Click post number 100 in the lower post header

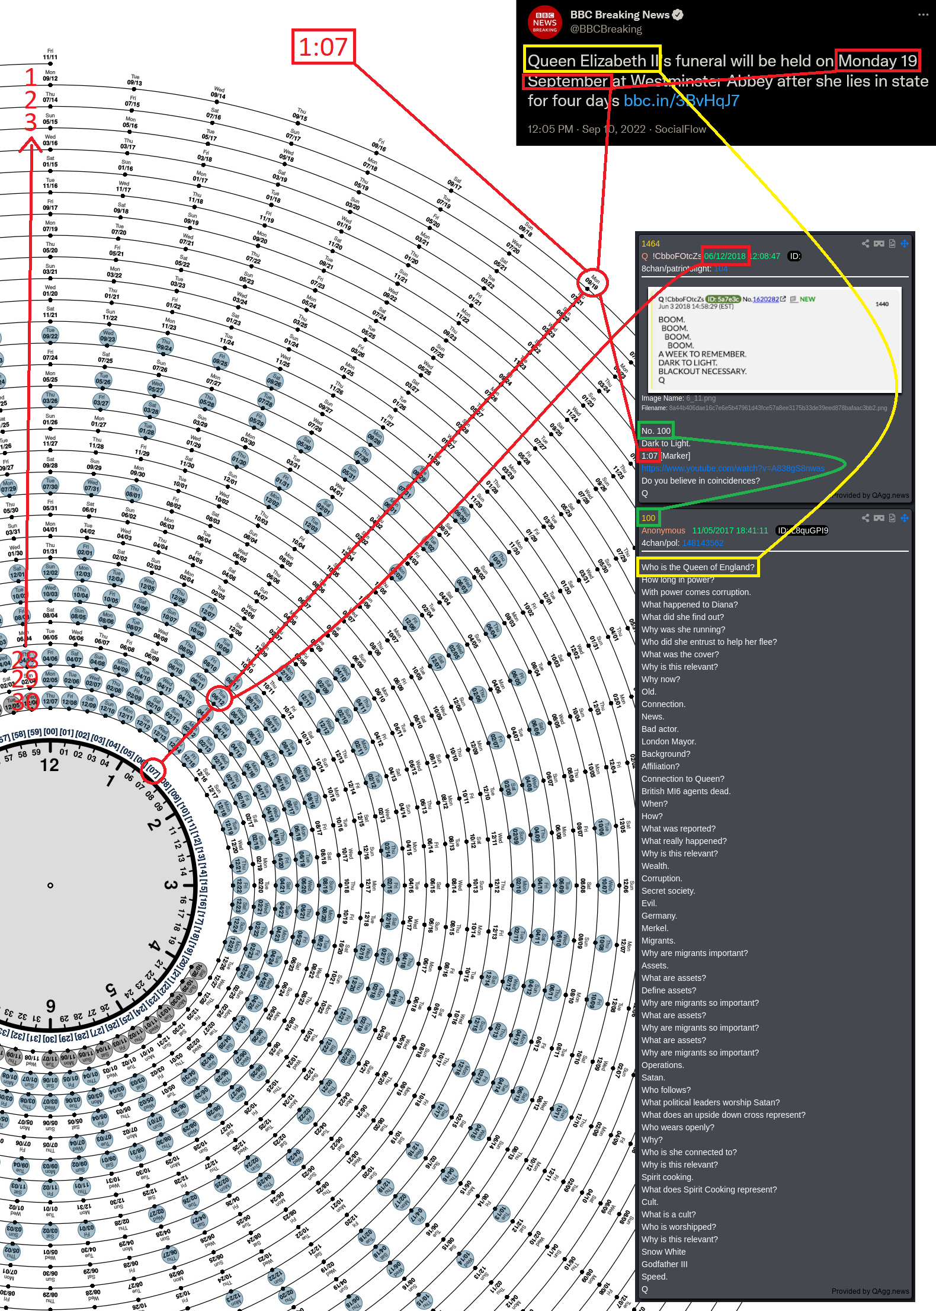click(x=649, y=518)
